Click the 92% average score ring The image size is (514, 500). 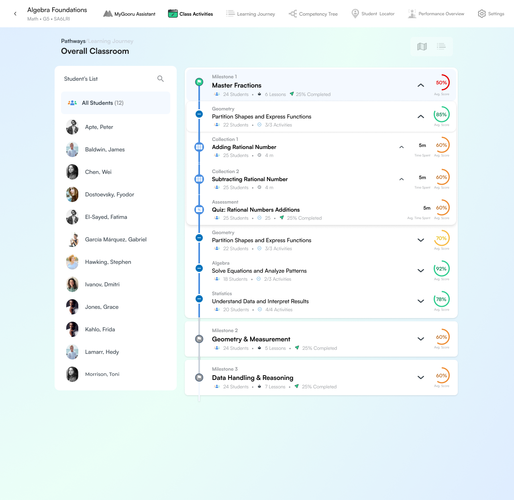442,269
